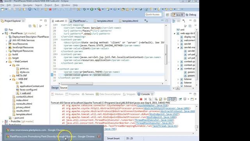Click Show List overflow tabs chevron

coord(146,21)
